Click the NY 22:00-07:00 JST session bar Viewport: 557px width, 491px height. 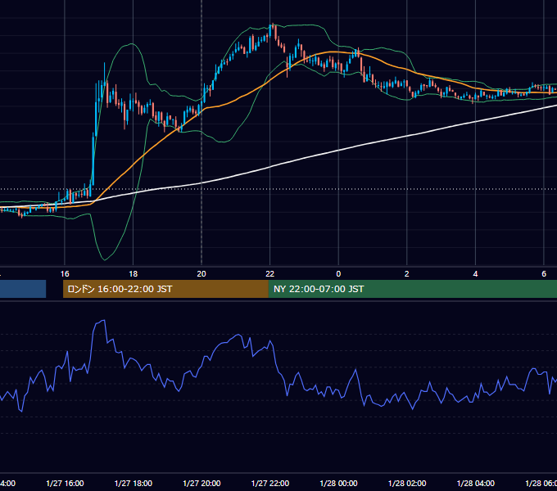[412, 289]
